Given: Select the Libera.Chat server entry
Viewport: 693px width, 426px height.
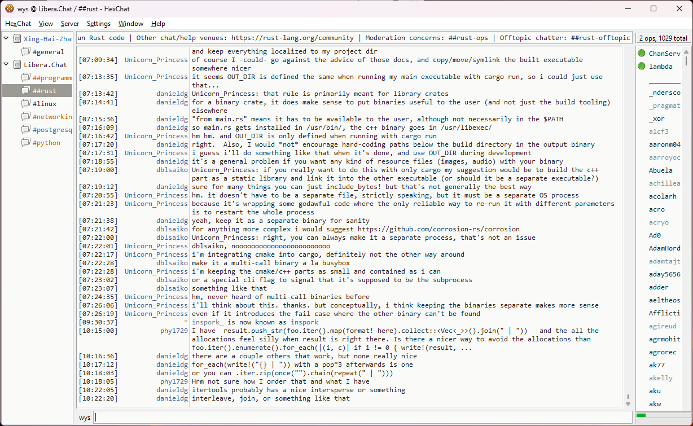Looking at the screenshot, I should click(45, 65).
